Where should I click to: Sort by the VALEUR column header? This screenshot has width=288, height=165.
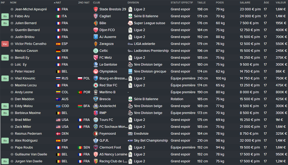click(281, 3)
